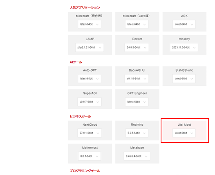Image resolution: width=215 pixels, height=175 pixels.
Task: Click the AIツール section heading
Action: 76,62
